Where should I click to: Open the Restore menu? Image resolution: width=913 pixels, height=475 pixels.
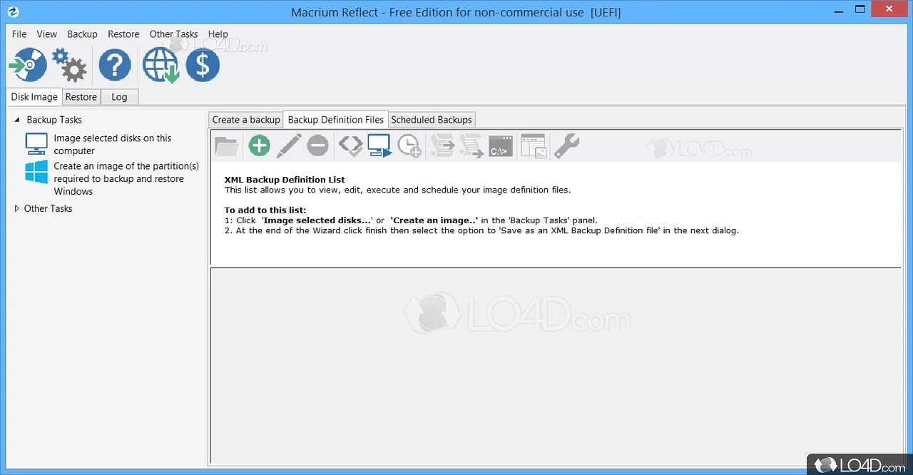(123, 34)
